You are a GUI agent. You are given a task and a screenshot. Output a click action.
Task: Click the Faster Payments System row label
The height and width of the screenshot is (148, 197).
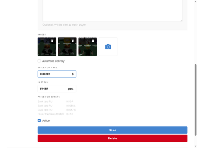pos(51,114)
